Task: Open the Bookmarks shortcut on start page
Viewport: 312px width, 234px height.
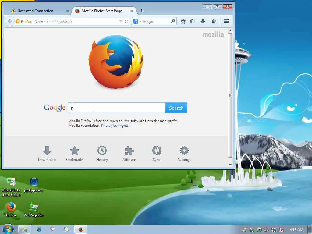Action: [75, 154]
